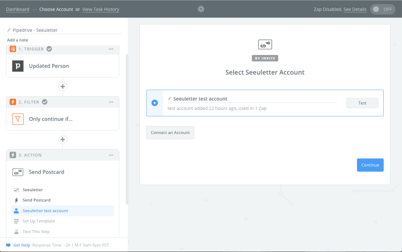Click the sidebar vertical scrollbar
The width and height of the screenshot is (402, 252).
(127, 130)
